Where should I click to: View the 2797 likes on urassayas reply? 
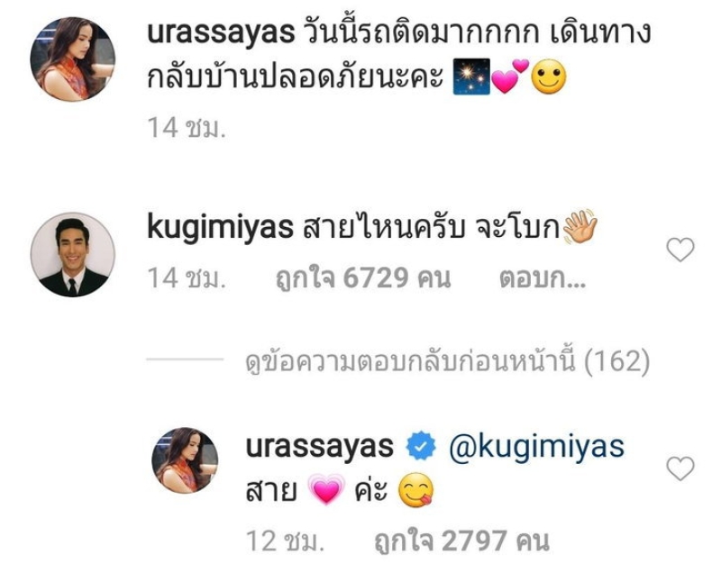pyautogui.click(x=461, y=541)
